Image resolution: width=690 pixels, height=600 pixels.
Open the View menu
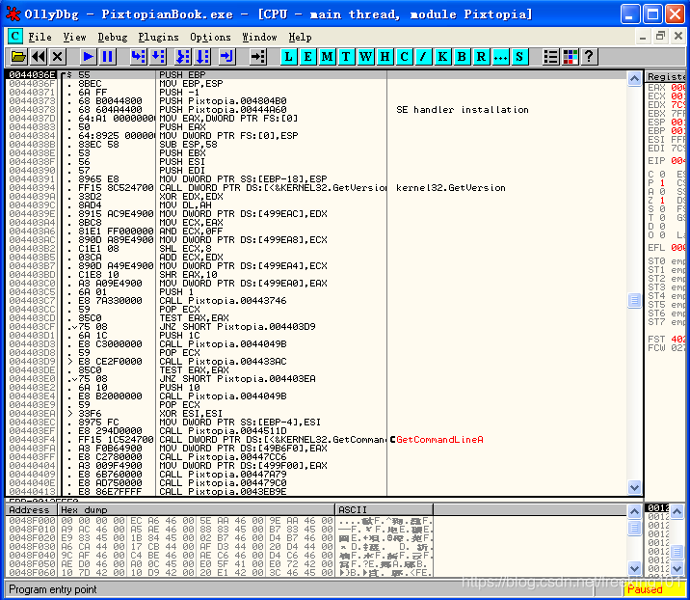74,37
